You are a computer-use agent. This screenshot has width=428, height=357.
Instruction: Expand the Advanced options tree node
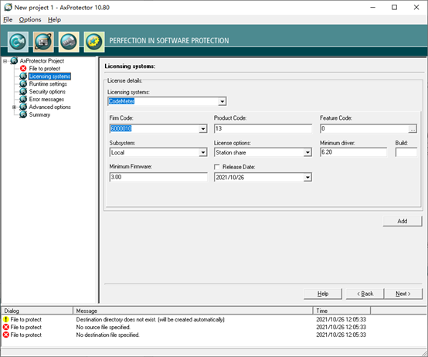point(14,107)
